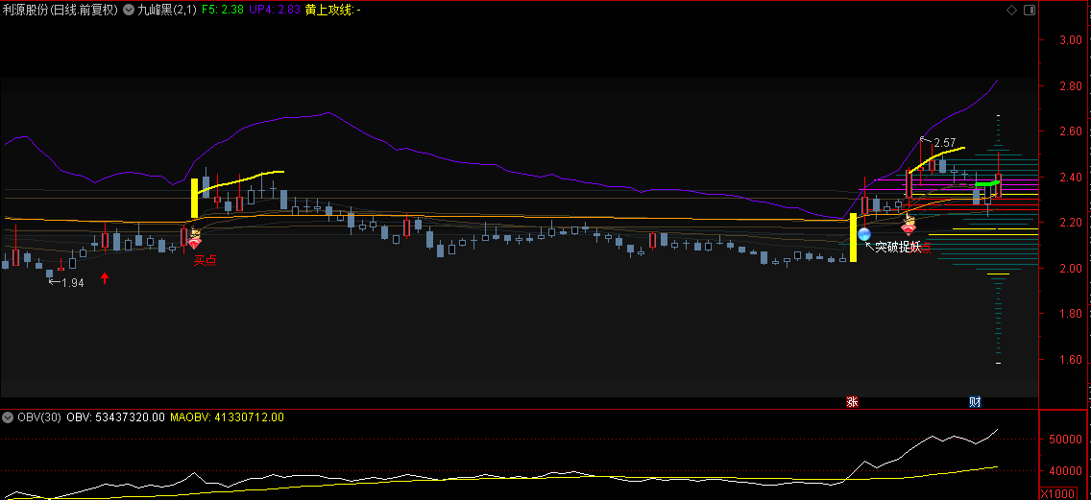Click the first tall yellow bar marker
The height and width of the screenshot is (500, 1091).
[x=194, y=197]
